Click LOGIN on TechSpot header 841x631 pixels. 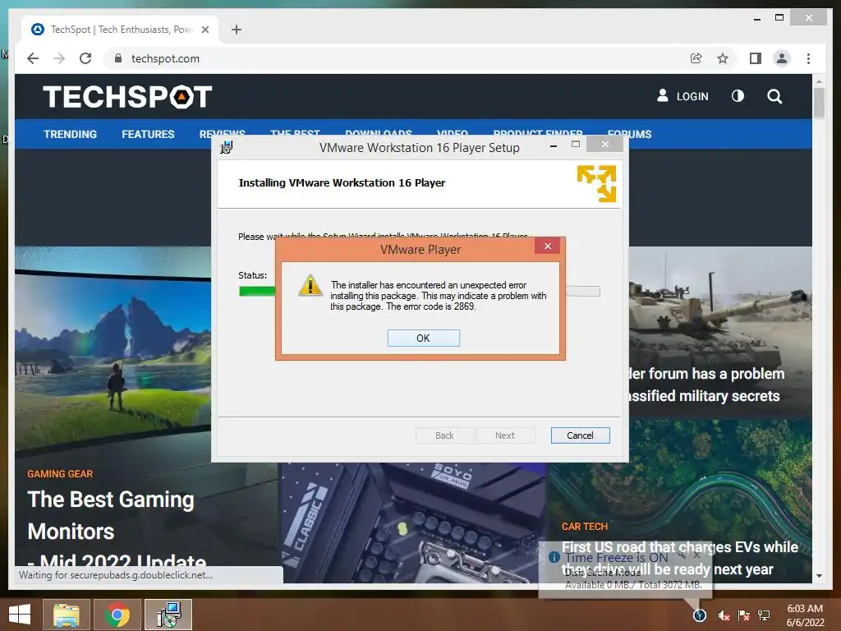[692, 97]
